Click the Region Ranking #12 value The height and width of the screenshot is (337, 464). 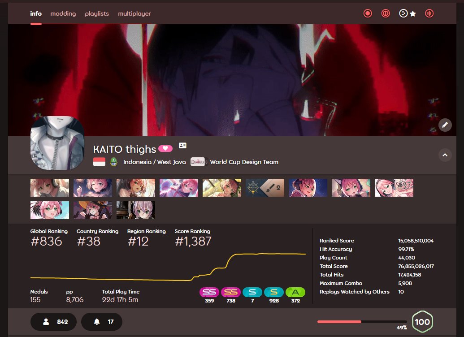tap(138, 242)
